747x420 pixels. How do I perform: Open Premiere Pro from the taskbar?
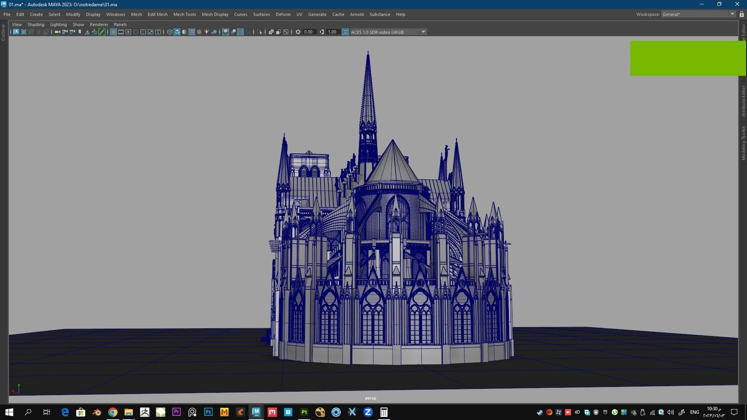click(x=176, y=412)
